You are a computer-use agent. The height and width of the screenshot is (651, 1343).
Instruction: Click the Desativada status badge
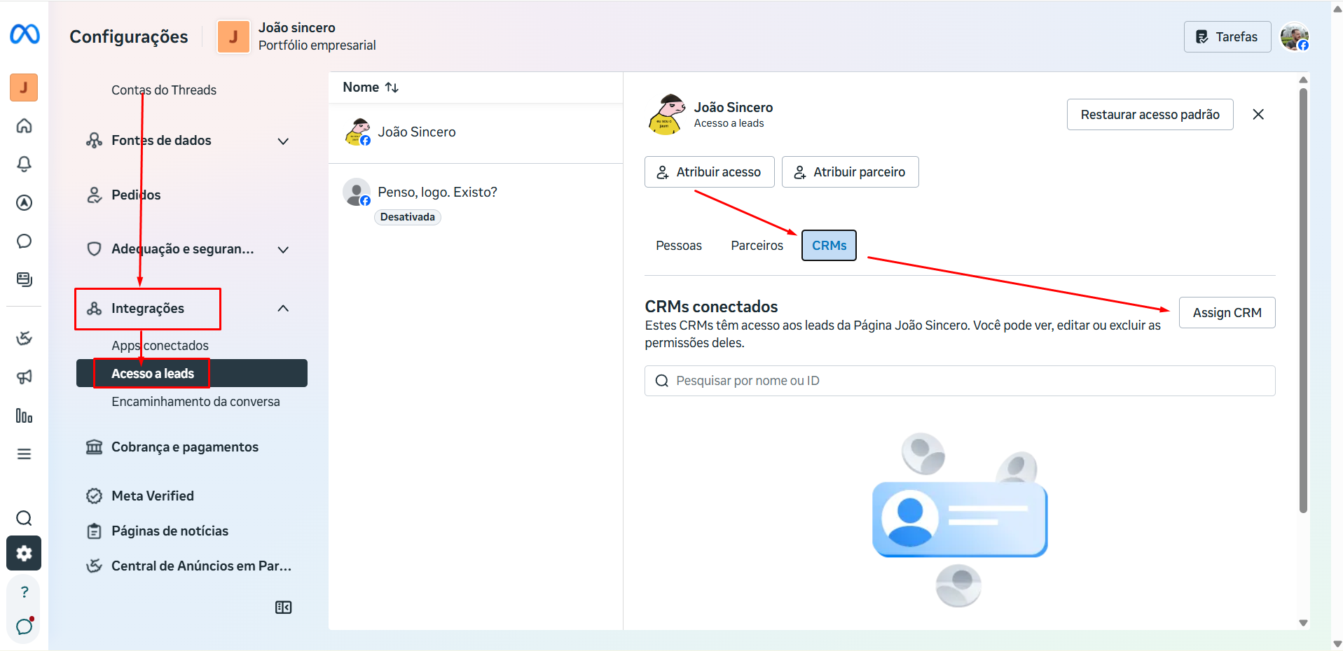coord(408,217)
